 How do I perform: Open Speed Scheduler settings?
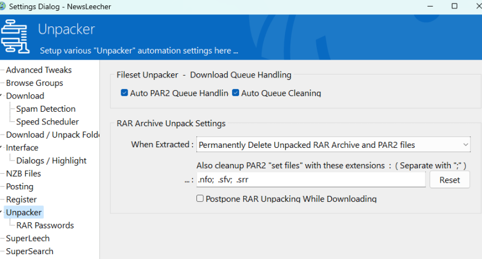pyautogui.click(x=48, y=122)
